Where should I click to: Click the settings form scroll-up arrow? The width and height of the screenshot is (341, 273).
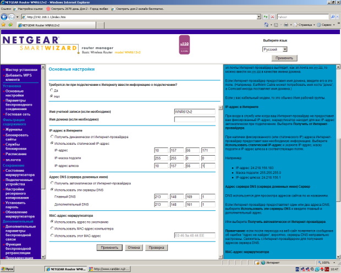[221, 108]
